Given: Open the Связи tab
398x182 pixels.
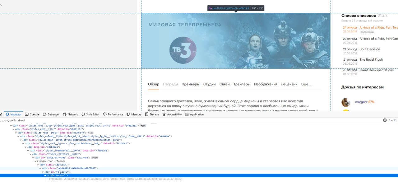Looking at the screenshot, I should pyautogui.click(x=224, y=84).
